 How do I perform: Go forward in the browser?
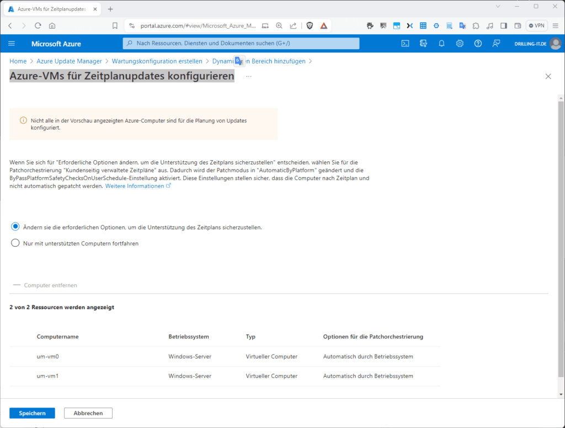click(x=24, y=25)
